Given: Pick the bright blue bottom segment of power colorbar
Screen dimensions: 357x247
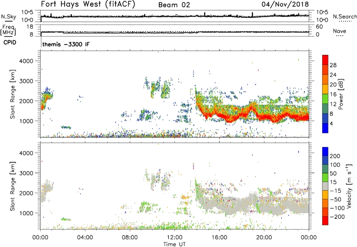Looking at the screenshot, I should coord(325,128).
